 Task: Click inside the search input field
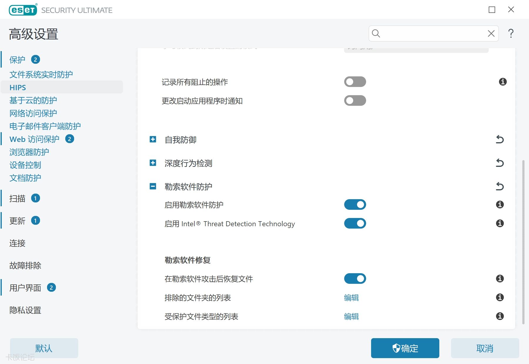tap(432, 33)
